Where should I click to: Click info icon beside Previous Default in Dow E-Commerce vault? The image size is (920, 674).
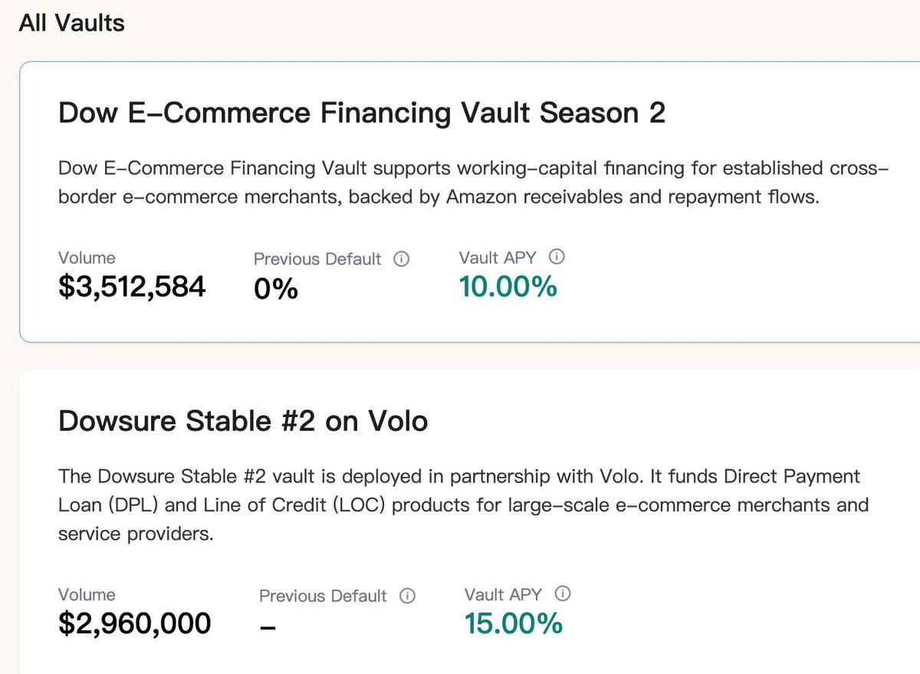pyautogui.click(x=401, y=259)
